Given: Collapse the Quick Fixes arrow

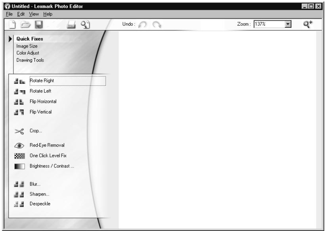Looking at the screenshot, I should pos(10,39).
